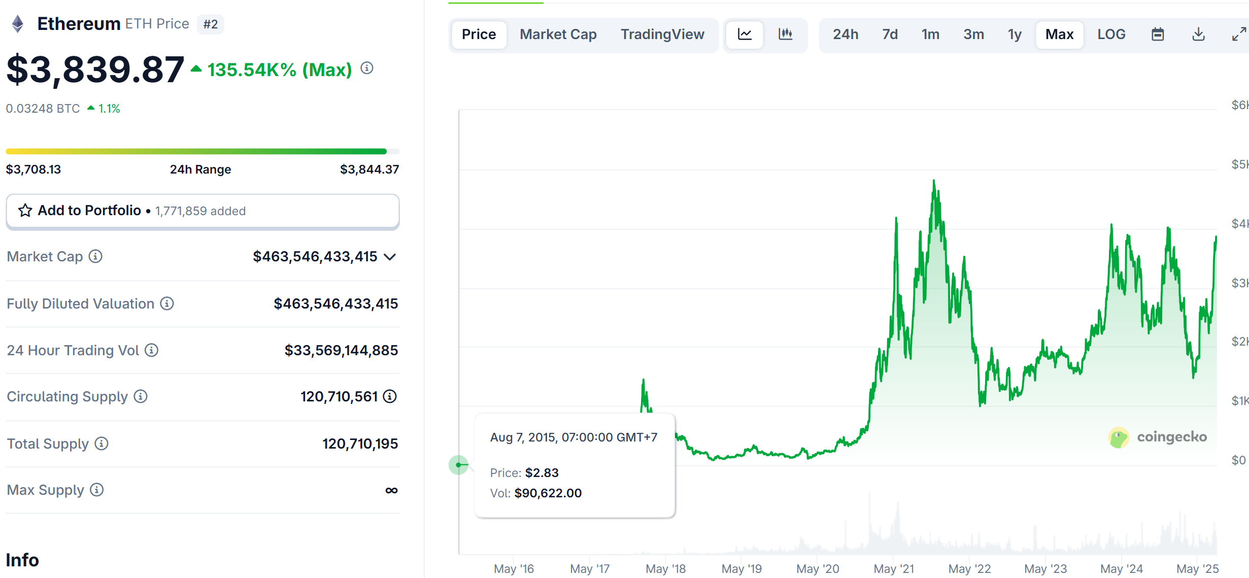Open Fully Diluted Valuation info icon
The width and height of the screenshot is (1249, 578).
pyautogui.click(x=167, y=303)
